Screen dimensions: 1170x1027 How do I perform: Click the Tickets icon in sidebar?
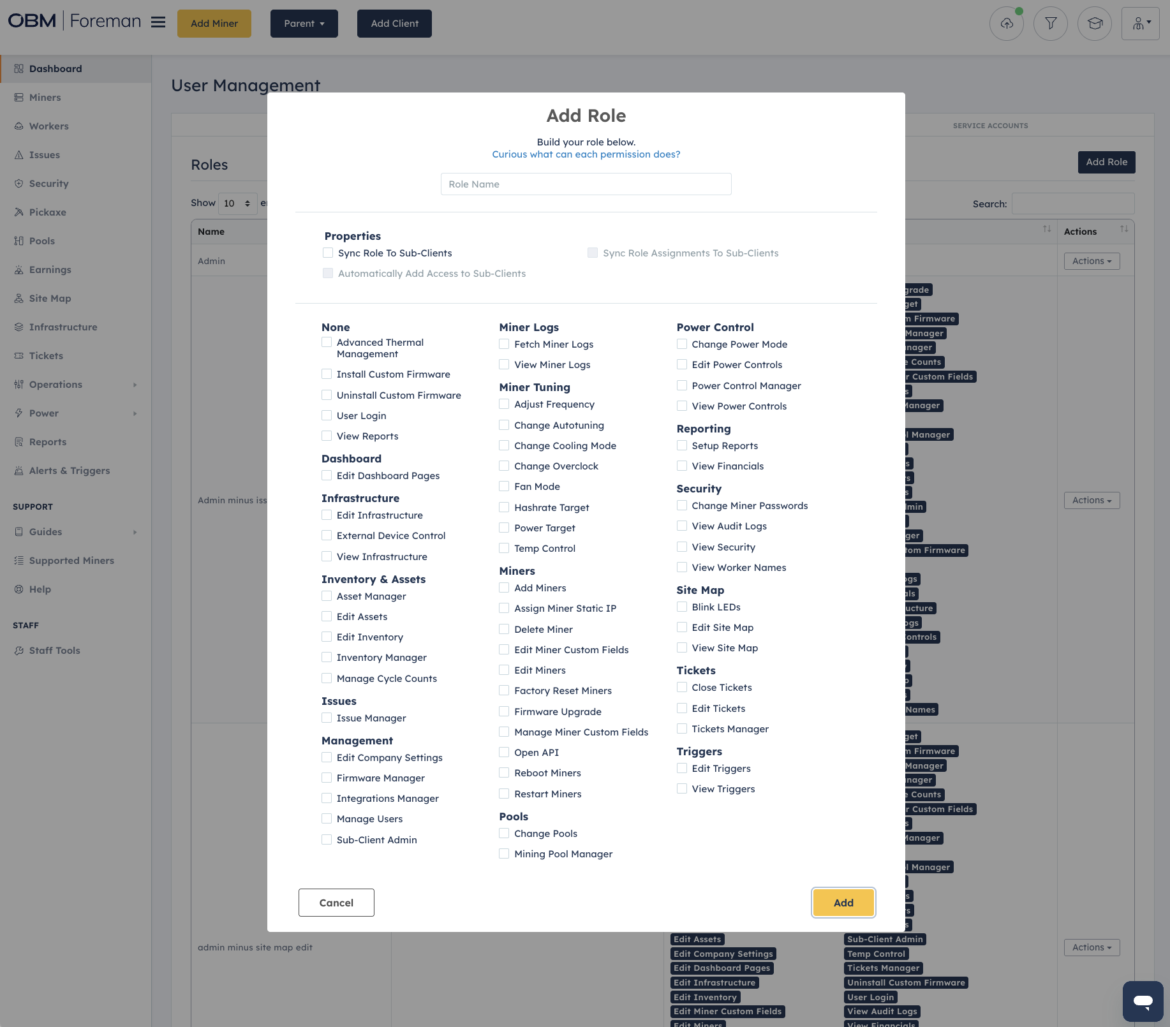pos(19,356)
